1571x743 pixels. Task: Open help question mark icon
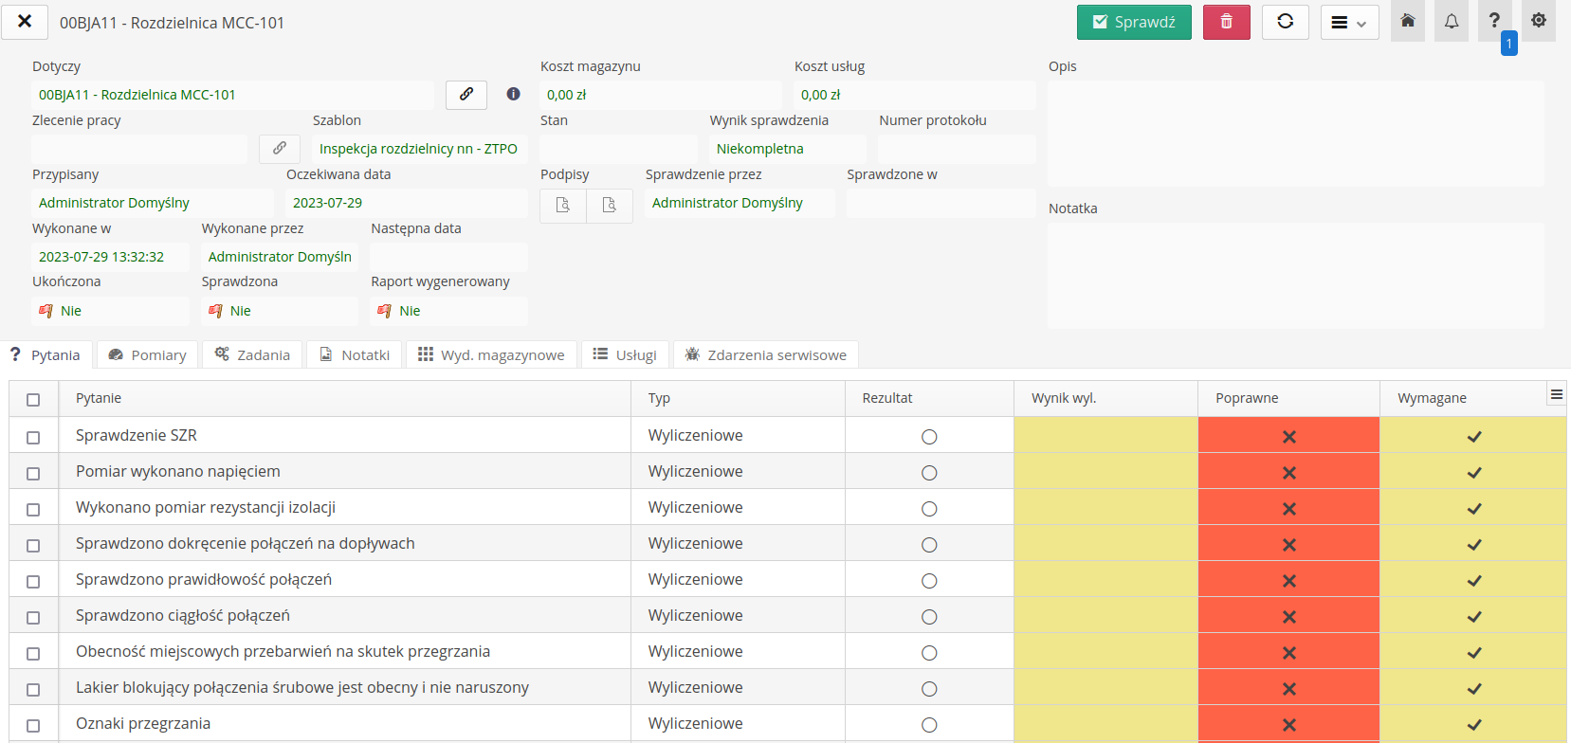coord(1494,21)
